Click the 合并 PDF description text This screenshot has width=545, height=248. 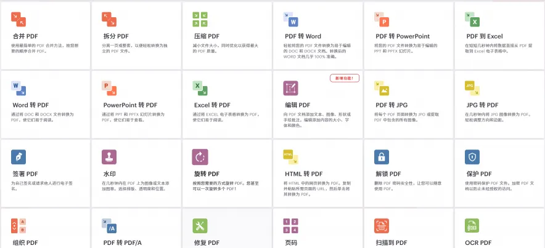[x=45, y=48]
